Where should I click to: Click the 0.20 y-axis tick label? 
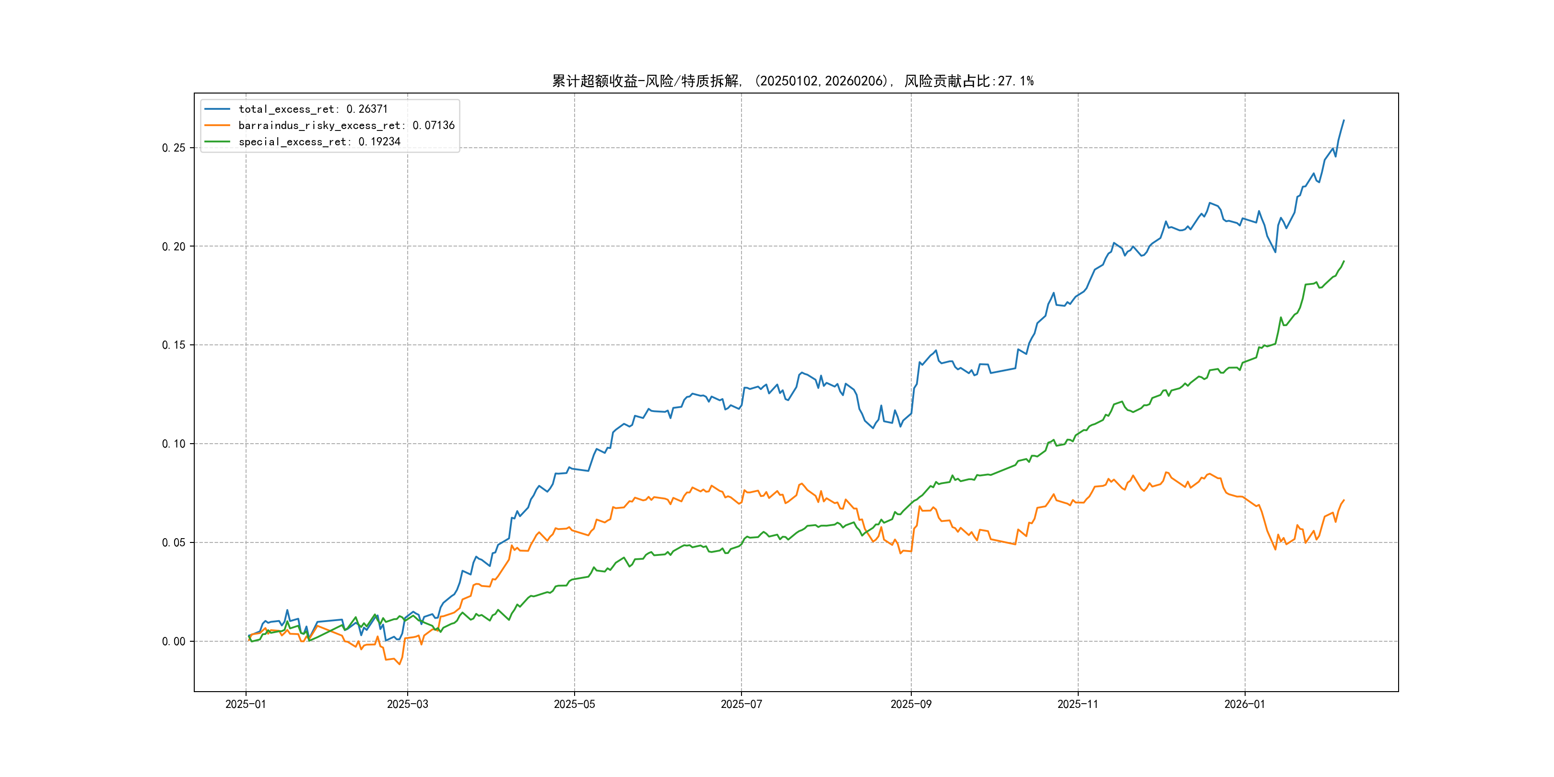tap(174, 247)
